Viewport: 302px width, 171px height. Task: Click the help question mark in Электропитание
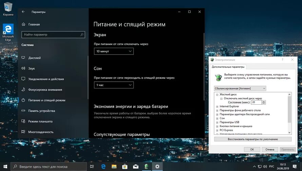click(x=283, y=60)
